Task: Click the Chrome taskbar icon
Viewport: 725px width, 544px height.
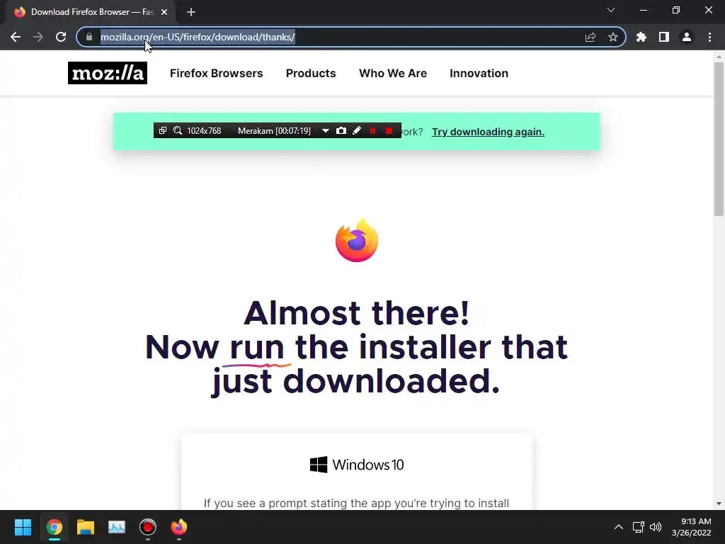Action: click(x=54, y=527)
